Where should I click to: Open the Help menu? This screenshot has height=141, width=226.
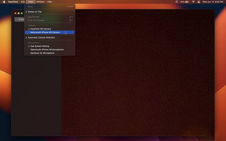[49, 2]
